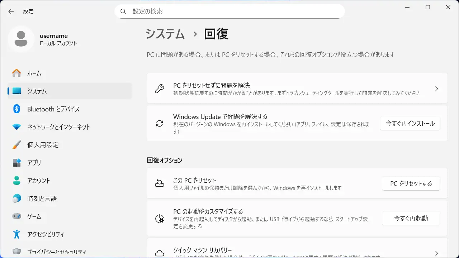Click the 今すぐ再起動 button
The image size is (459, 258).
coord(411,218)
